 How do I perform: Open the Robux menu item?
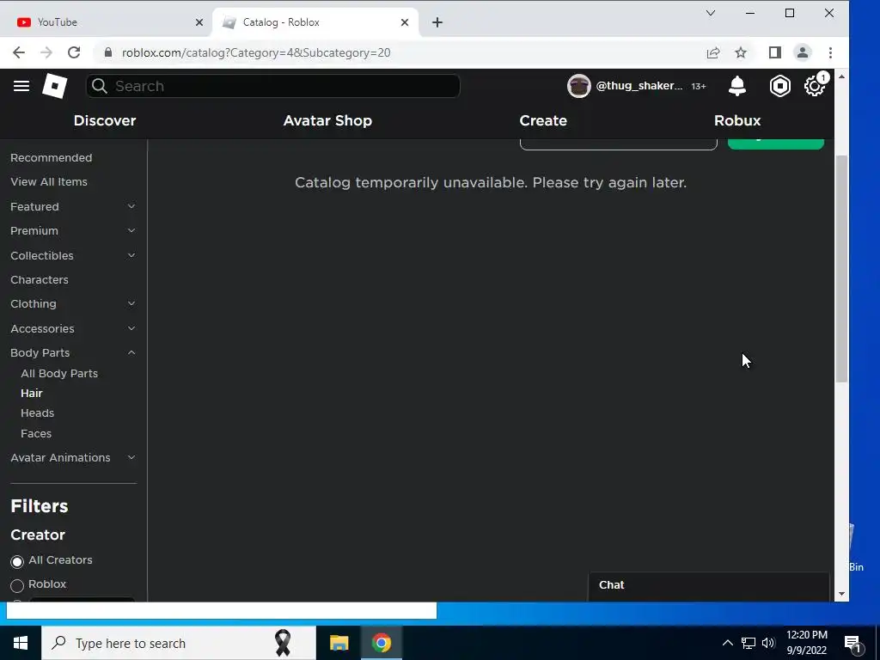point(737,120)
